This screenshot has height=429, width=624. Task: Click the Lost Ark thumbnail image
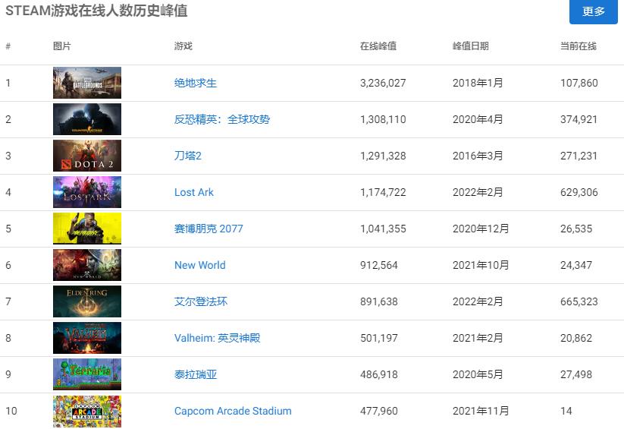(87, 192)
